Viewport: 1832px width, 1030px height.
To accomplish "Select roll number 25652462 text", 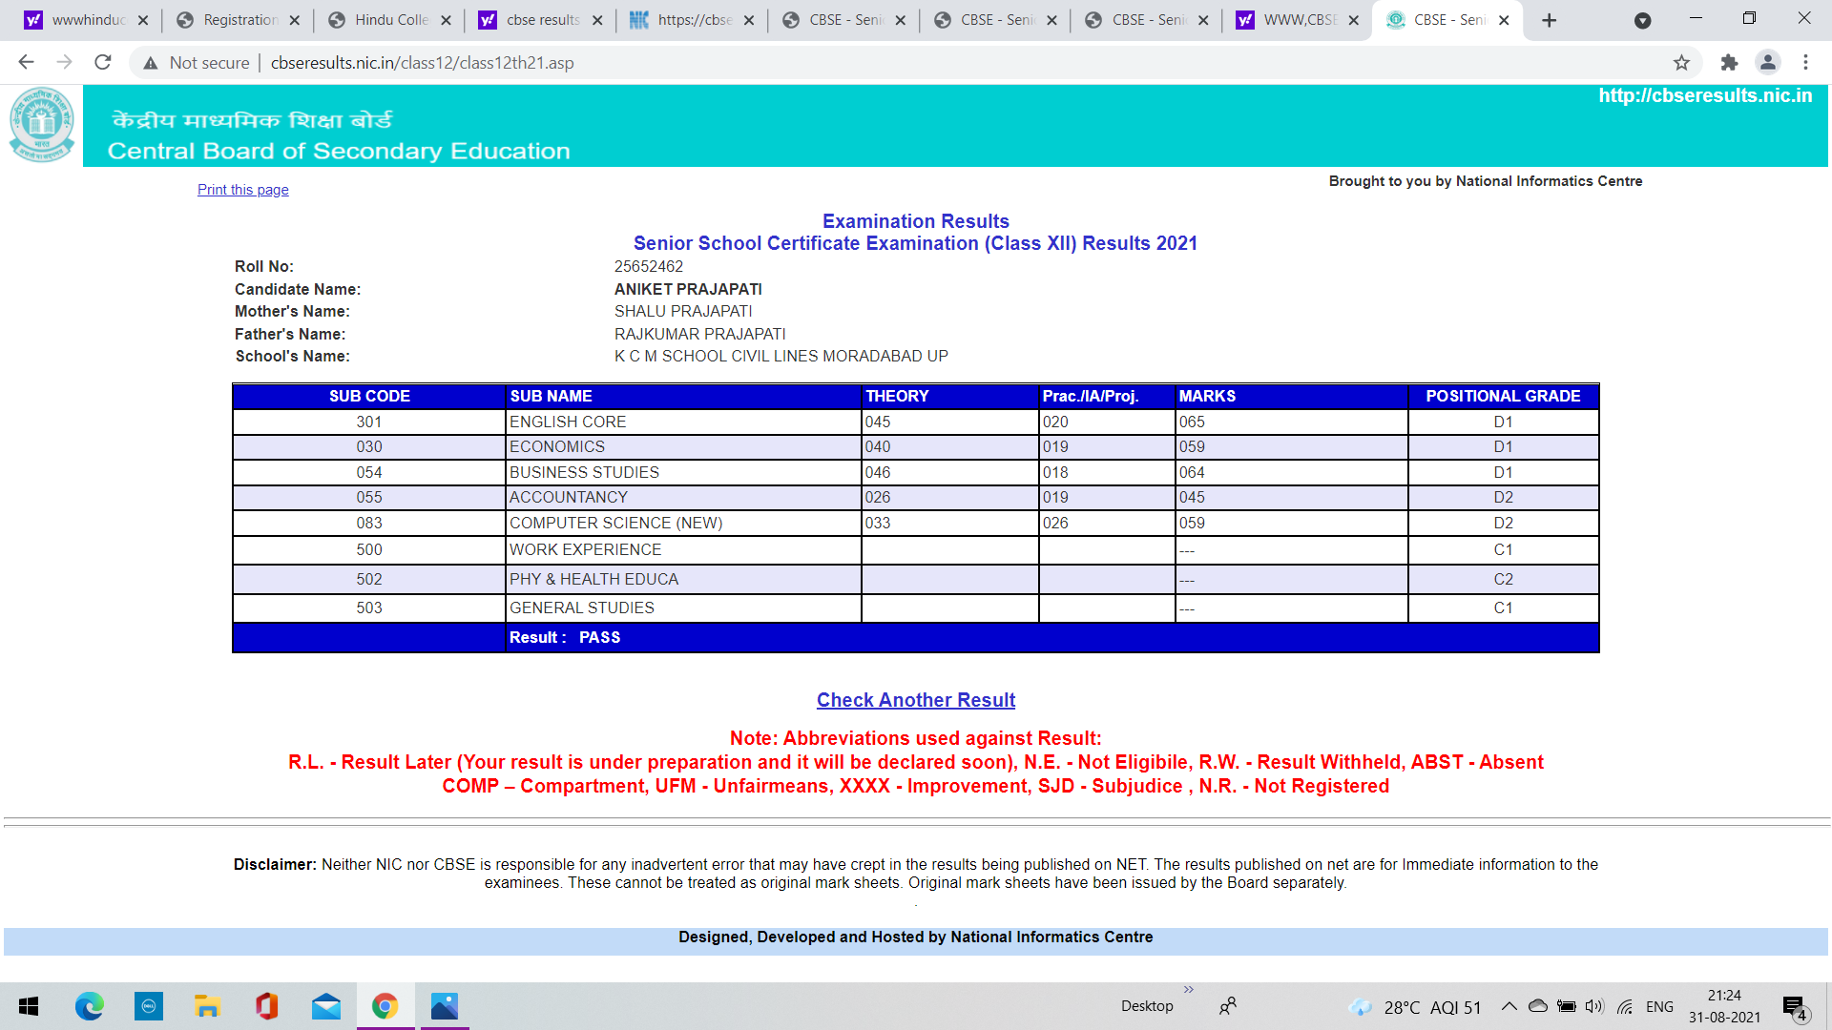I will pos(649,267).
